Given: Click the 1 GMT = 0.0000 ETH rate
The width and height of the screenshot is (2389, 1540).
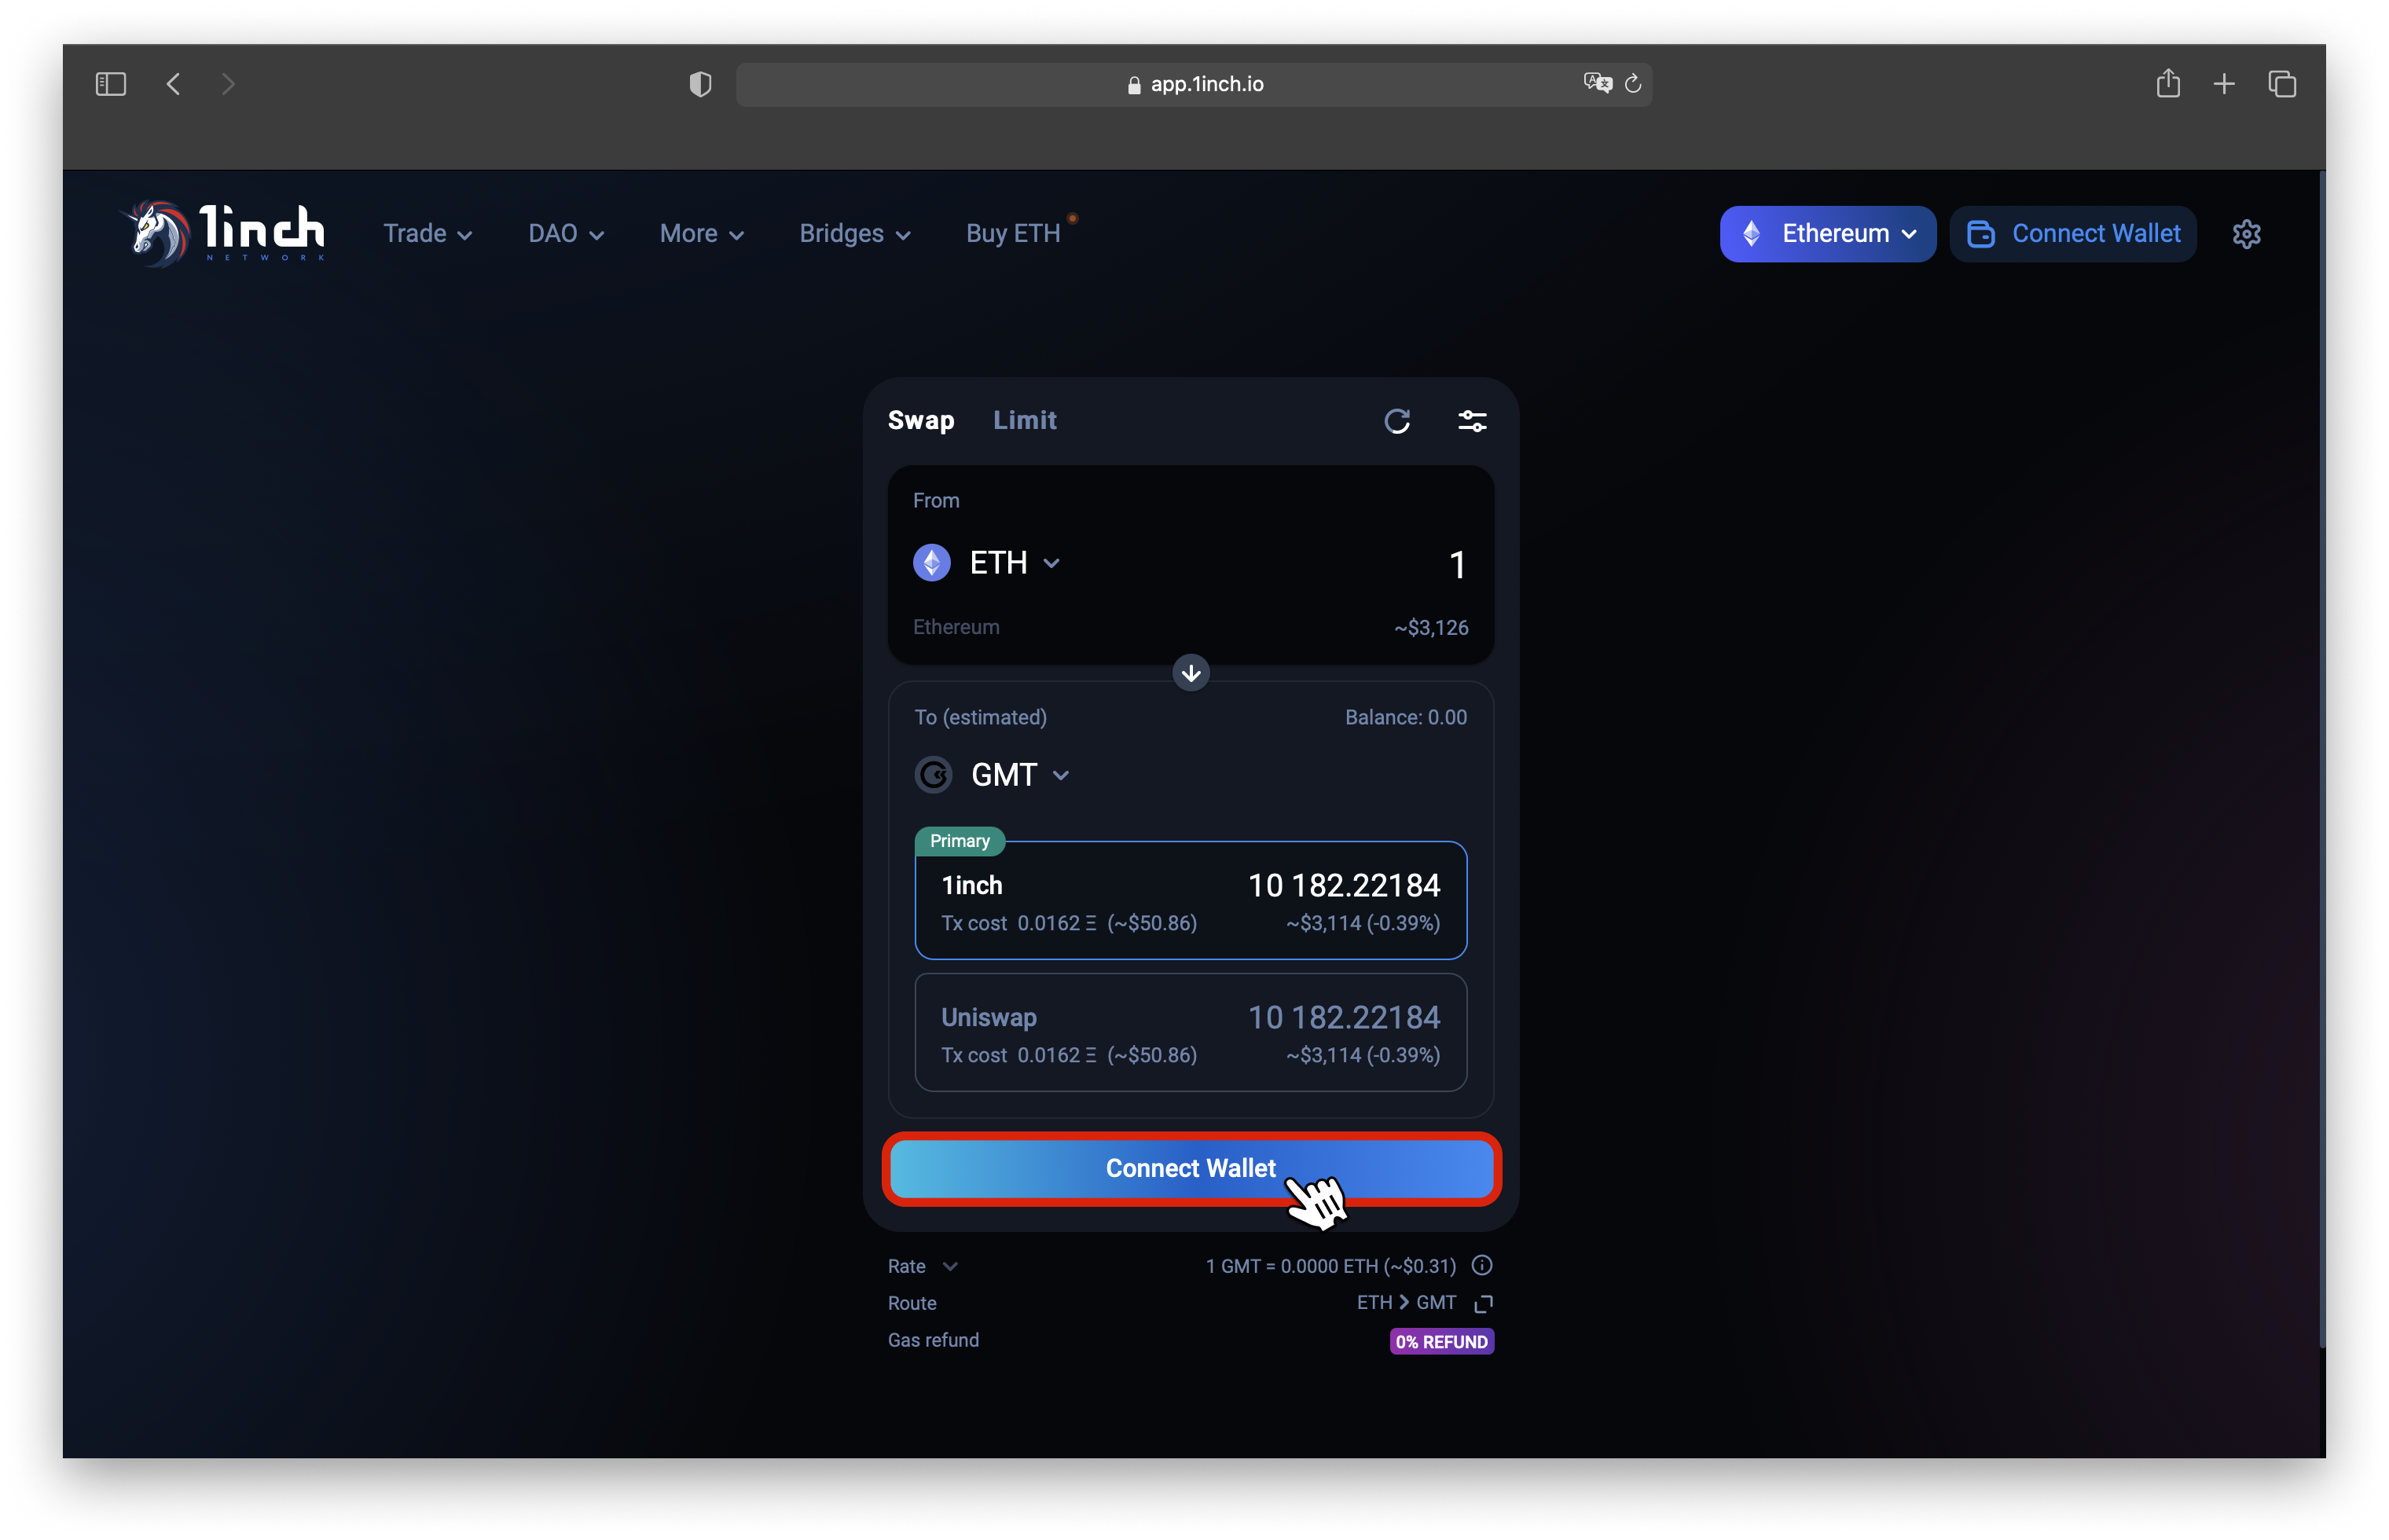Looking at the screenshot, I should click(x=1330, y=1266).
